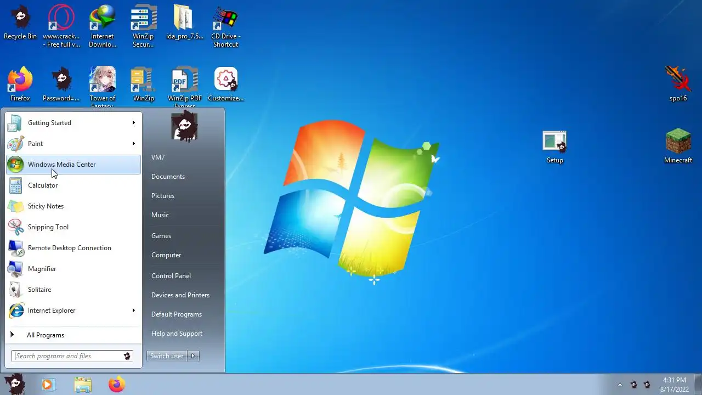Viewport: 702px width, 395px height.
Task: Click the user account picture in Start menu
Action: coord(184,126)
